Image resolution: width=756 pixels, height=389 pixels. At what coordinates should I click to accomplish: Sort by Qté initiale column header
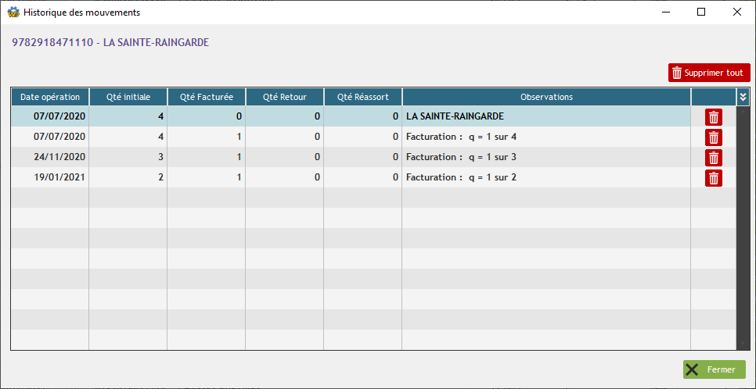(128, 97)
